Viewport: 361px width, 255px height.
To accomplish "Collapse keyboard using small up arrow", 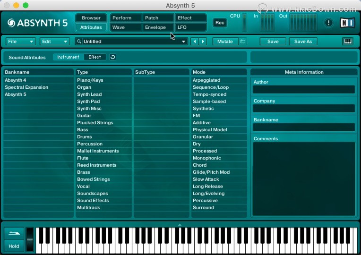I will click(x=180, y=225).
